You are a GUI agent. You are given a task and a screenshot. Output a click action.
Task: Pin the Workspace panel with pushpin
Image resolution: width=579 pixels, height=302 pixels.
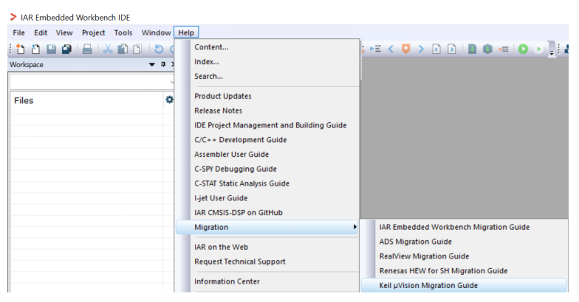[162, 65]
